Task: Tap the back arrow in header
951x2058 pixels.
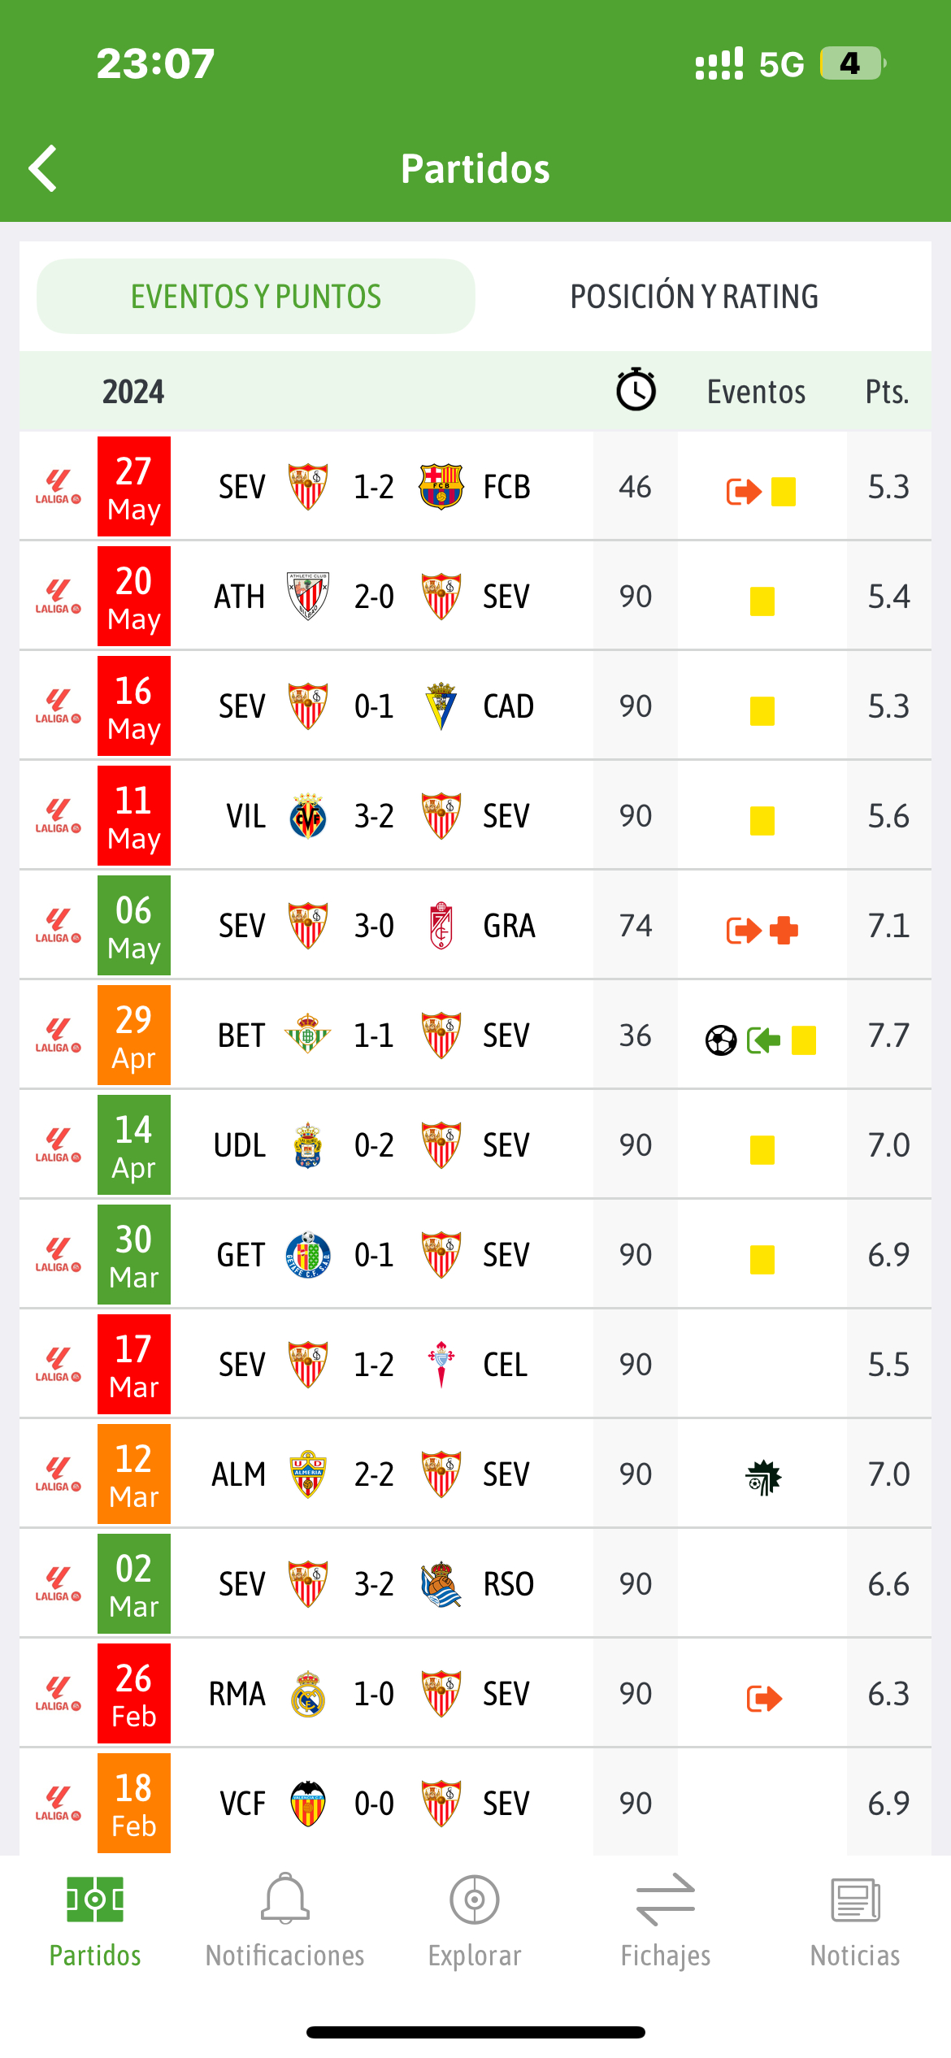Action: (x=43, y=168)
